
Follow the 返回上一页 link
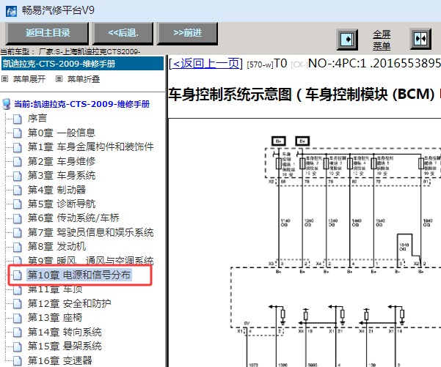tap(205, 64)
